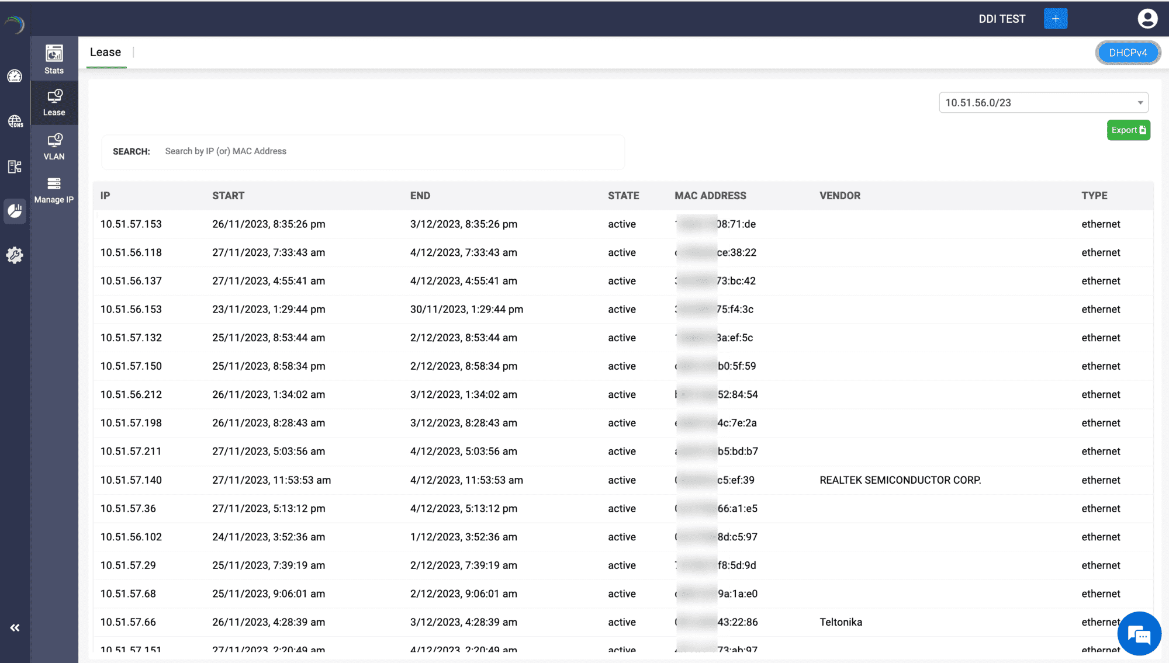Open the DNS globe icon

click(x=15, y=121)
